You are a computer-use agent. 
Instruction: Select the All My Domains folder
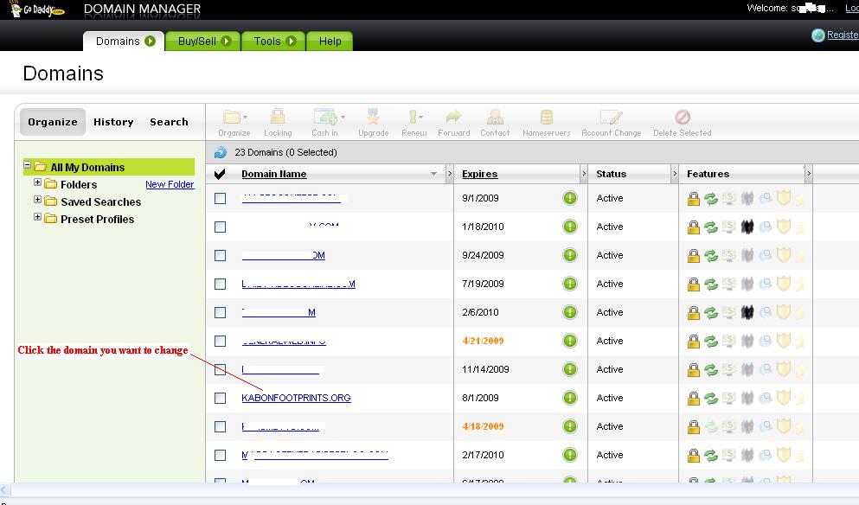click(x=87, y=167)
